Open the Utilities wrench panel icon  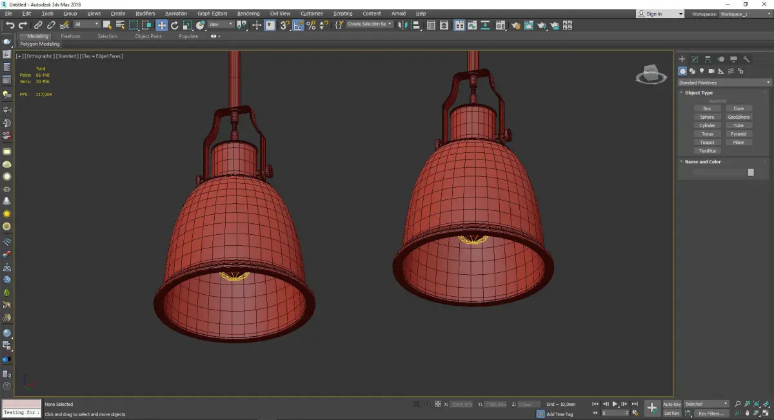pos(747,59)
